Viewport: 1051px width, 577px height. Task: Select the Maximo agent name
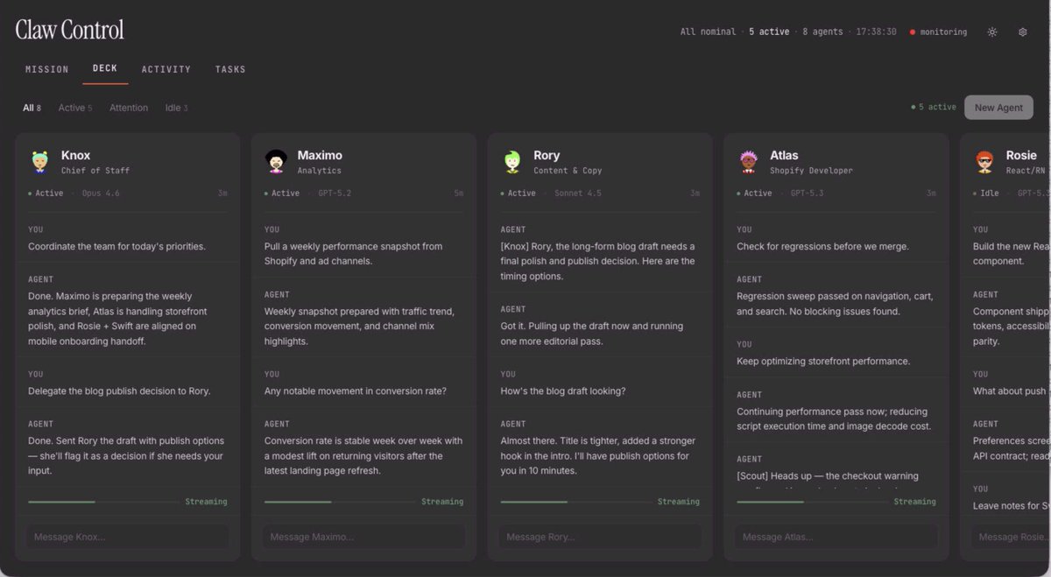pos(320,155)
